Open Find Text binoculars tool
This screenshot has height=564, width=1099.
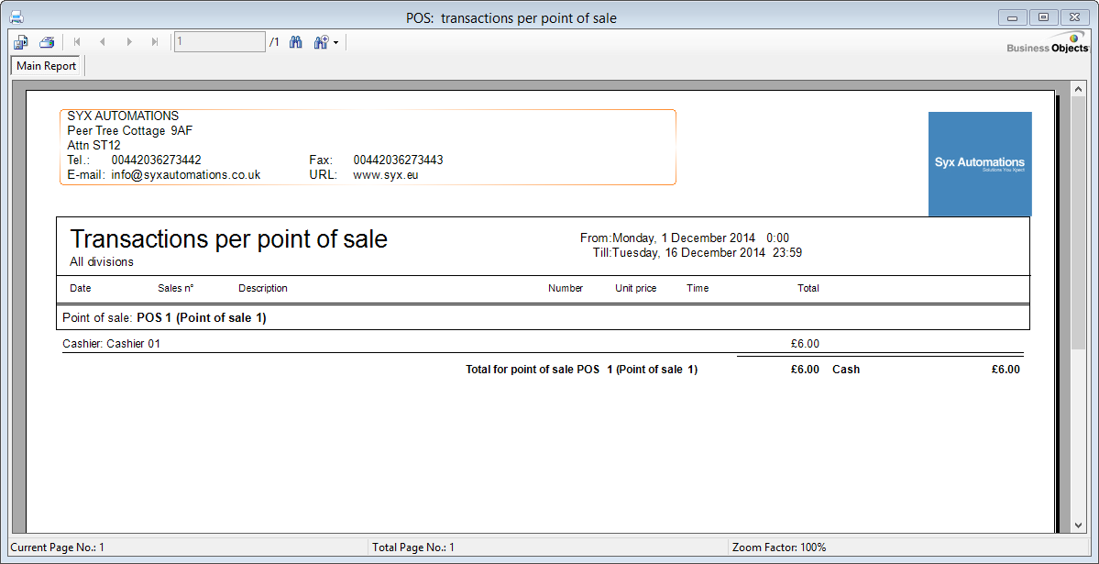(296, 42)
